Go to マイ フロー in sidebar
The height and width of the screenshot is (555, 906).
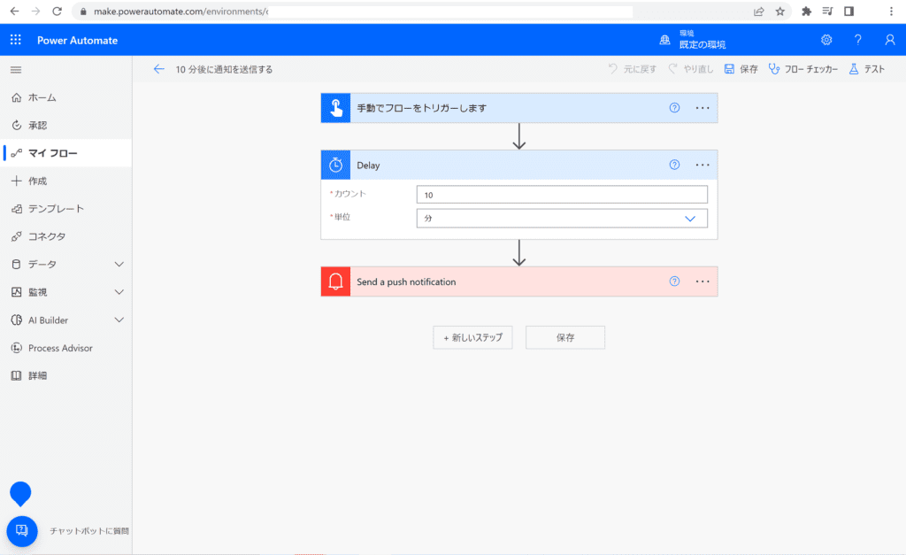pos(52,153)
